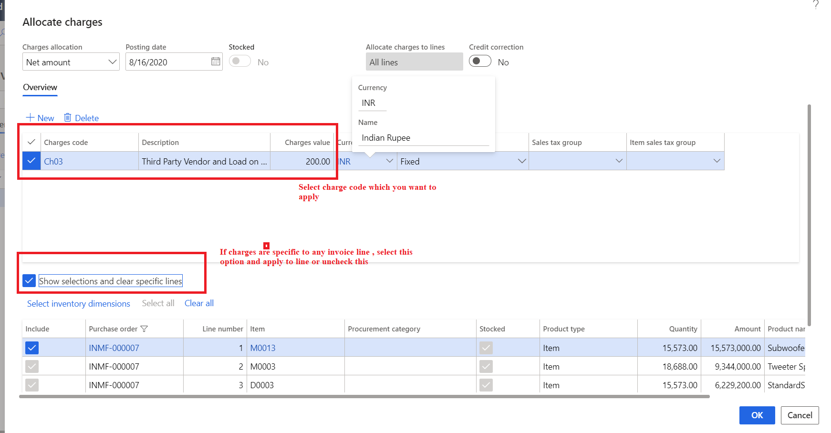Click the search magnifier icon on the left edge
This screenshot has height=433, width=831.
(x=2, y=32)
